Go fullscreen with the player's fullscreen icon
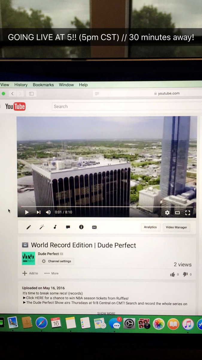Image resolution: width=202 pixels, height=360 pixels. click(188, 213)
